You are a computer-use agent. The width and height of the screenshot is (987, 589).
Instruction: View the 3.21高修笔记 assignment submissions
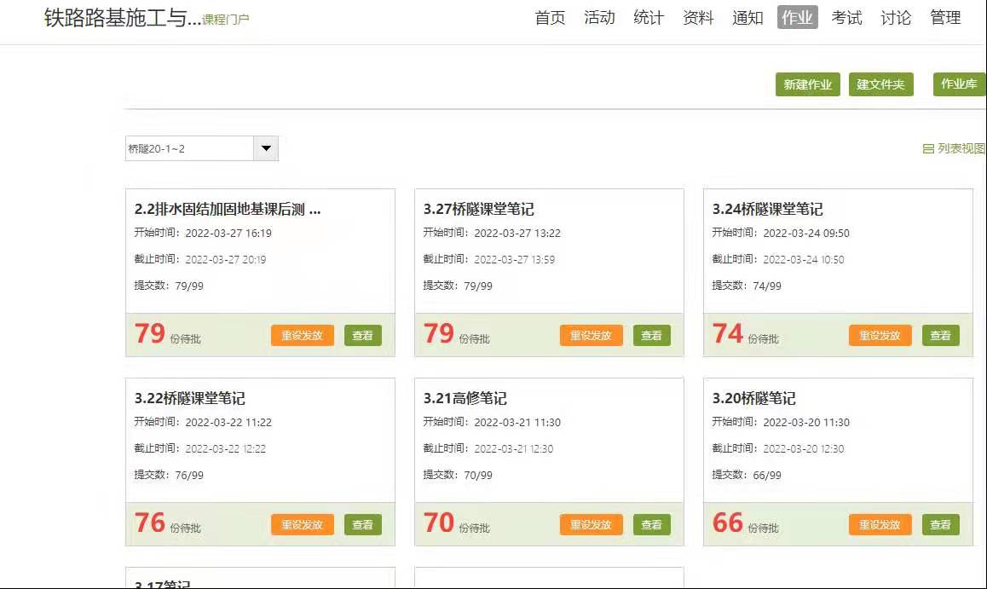[x=651, y=525]
